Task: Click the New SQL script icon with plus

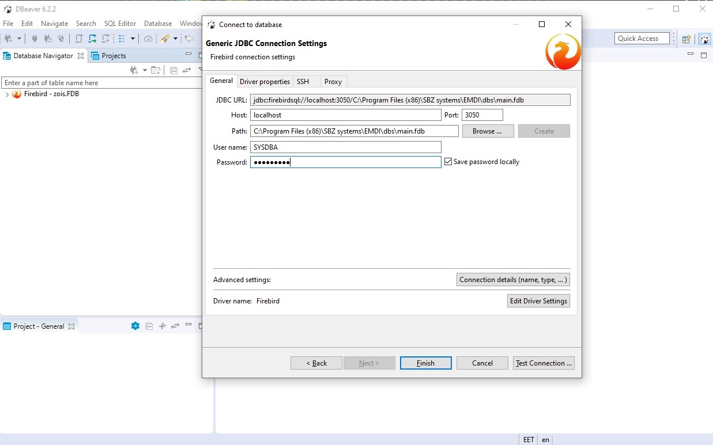Action: pos(106,39)
